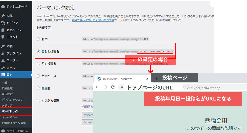Click the 数字ベース label text
This screenshot has height=133, width=247.
pyautogui.click(x=49, y=76)
